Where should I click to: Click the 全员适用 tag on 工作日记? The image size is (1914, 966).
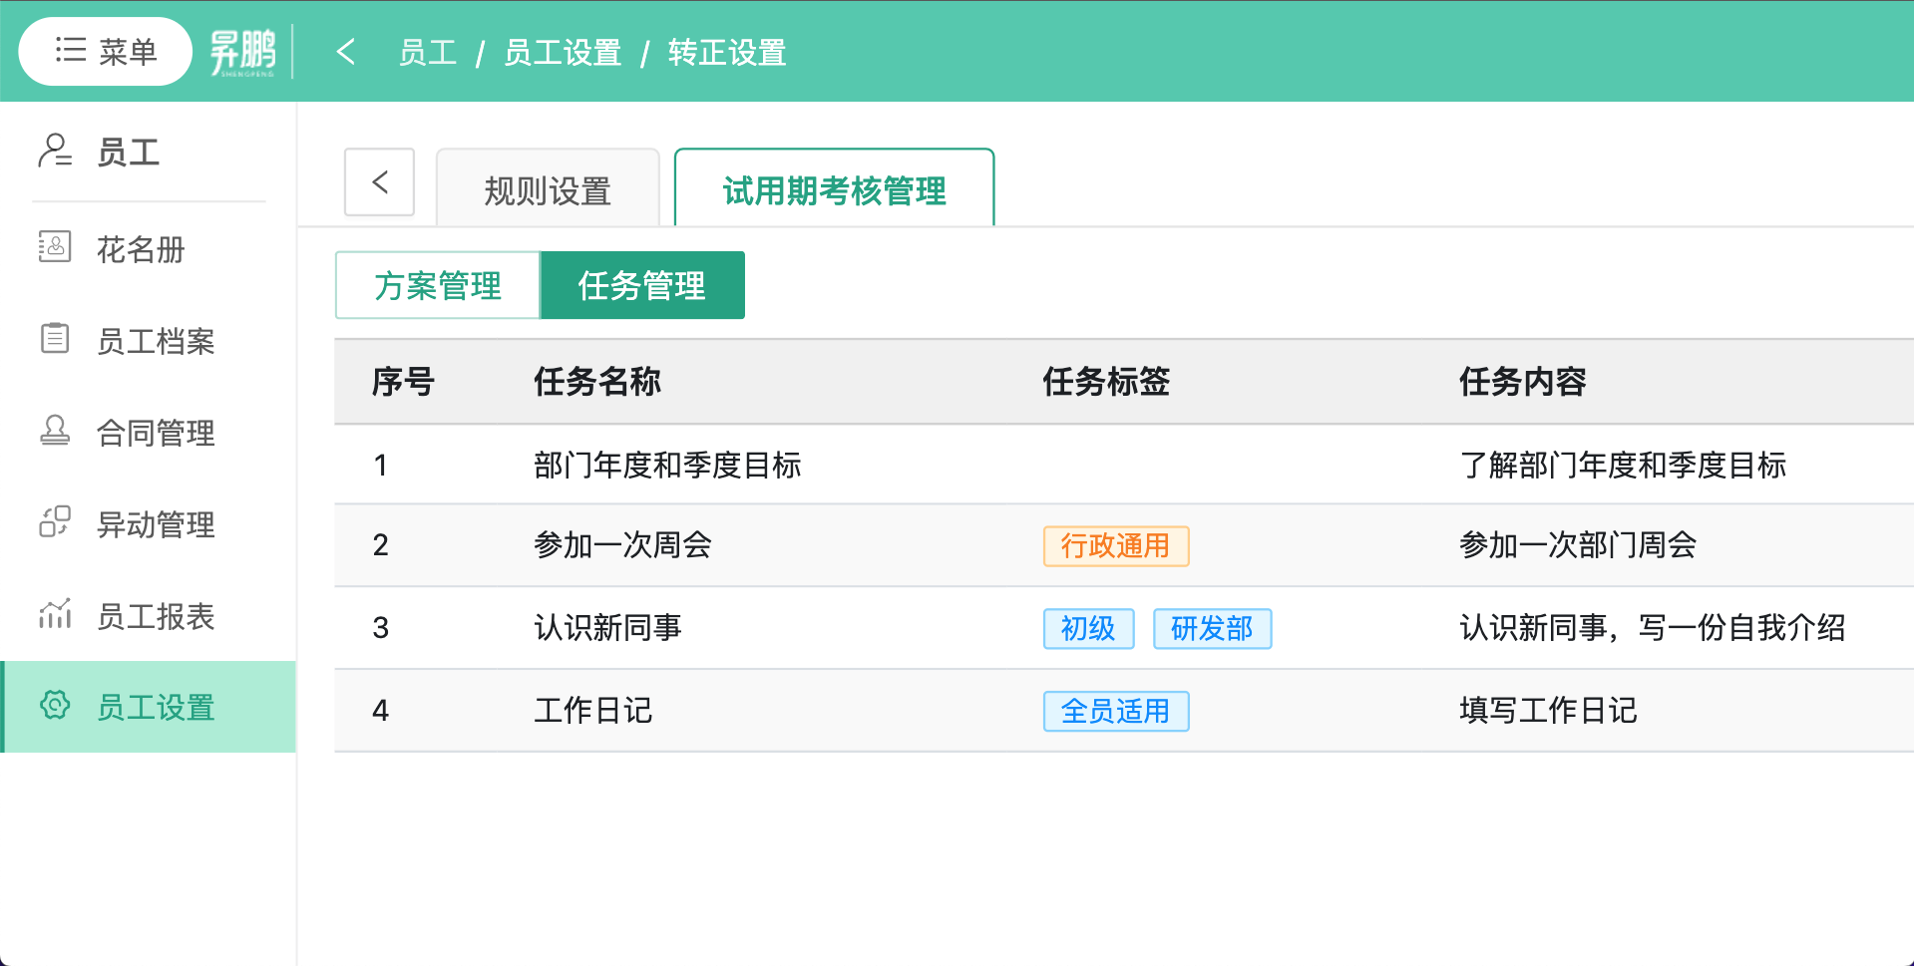1115,711
